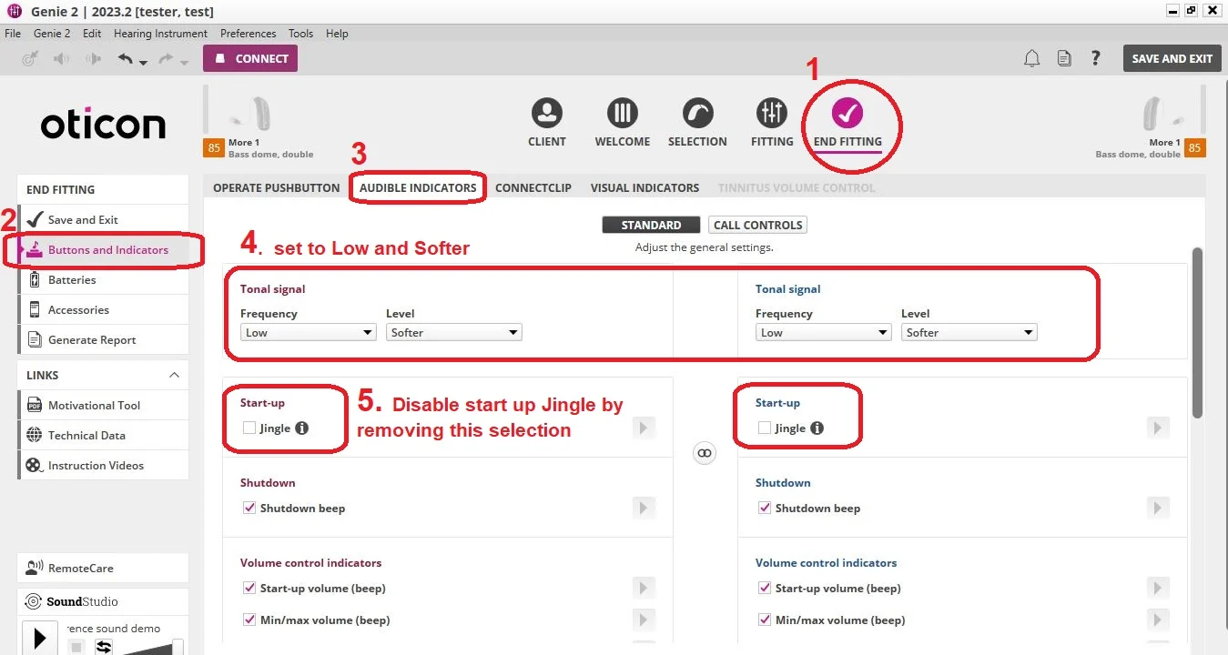
Task: Click the binaural link icon between panels
Action: (x=705, y=453)
